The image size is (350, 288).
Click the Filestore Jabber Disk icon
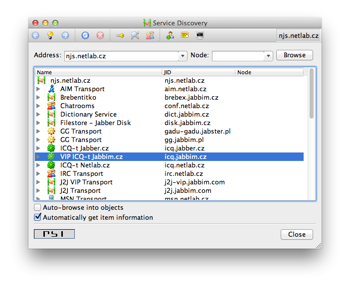[51, 123]
